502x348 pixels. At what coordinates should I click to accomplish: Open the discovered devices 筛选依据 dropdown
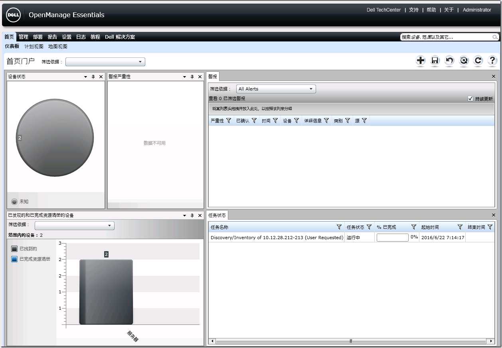click(75, 226)
